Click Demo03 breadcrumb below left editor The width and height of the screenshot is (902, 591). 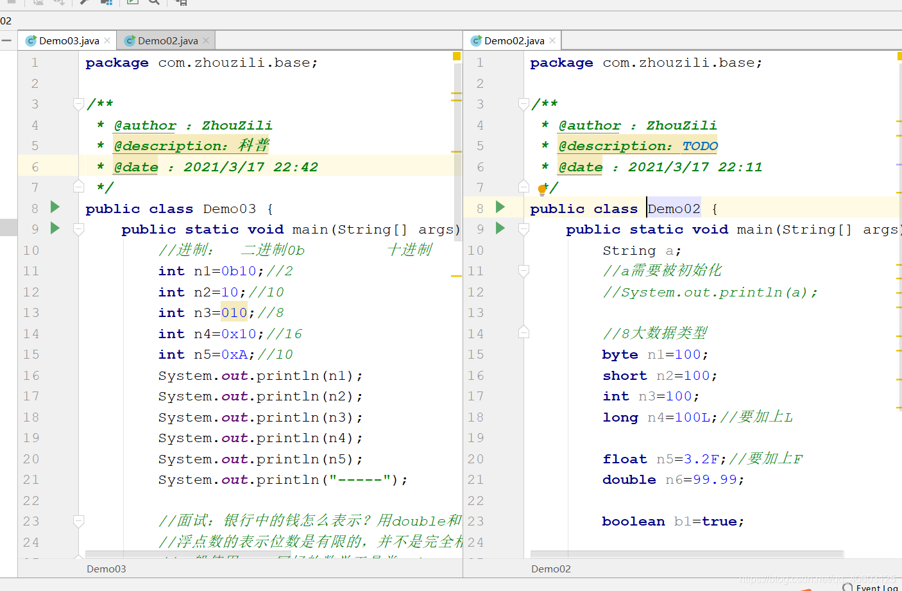(x=106, y=569)
